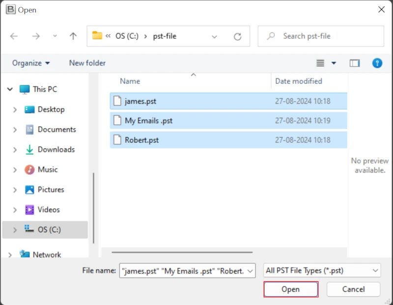Expand the Desktop tree node

(x=15, y=110)
